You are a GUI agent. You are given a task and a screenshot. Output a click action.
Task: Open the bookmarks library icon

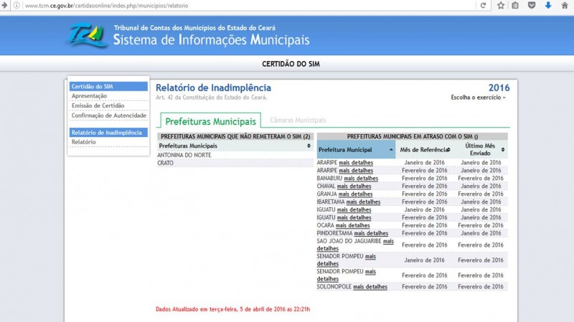click(x=515, y=5)
